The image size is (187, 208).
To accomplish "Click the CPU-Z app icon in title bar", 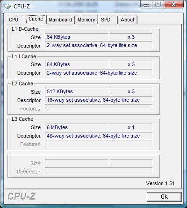I will click(x=7, y=7).
